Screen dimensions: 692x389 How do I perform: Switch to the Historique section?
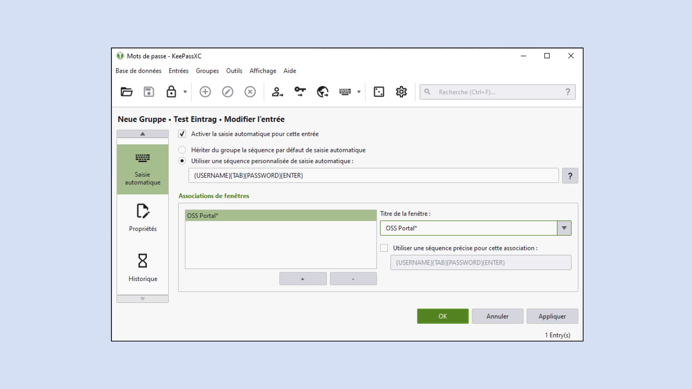coord(143,267)
